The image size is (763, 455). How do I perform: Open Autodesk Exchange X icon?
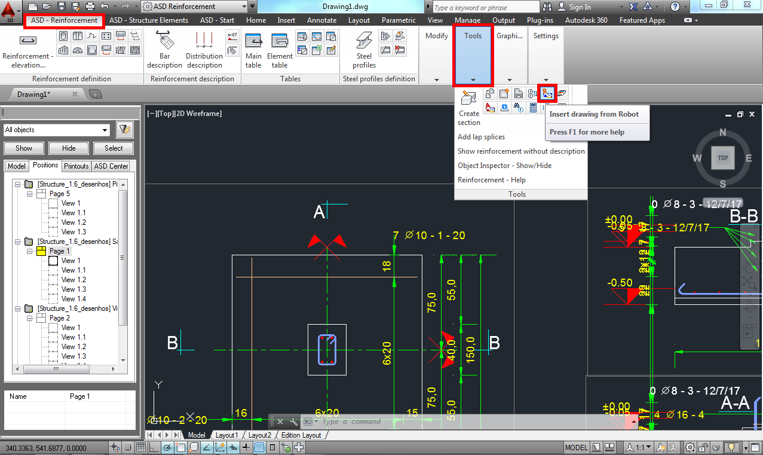[633, 7]
